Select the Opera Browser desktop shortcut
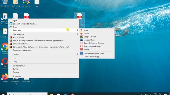The image size is (170, 95). pos(5,64)
